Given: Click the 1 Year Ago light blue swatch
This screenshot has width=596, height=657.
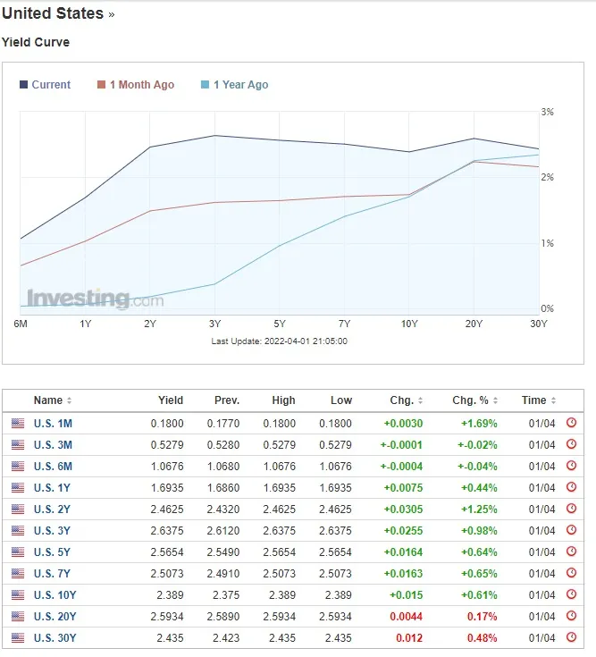Looking at the screenshot, I should [206, 85].
